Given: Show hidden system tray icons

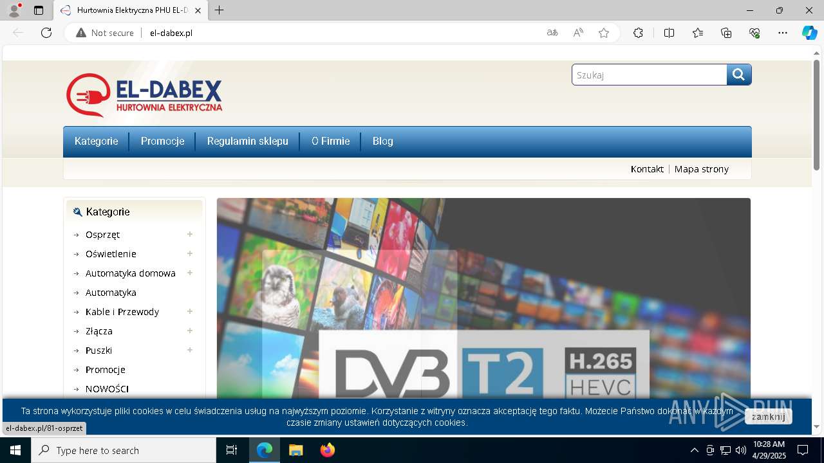Looking at the screenshot, I should [694, 450].
